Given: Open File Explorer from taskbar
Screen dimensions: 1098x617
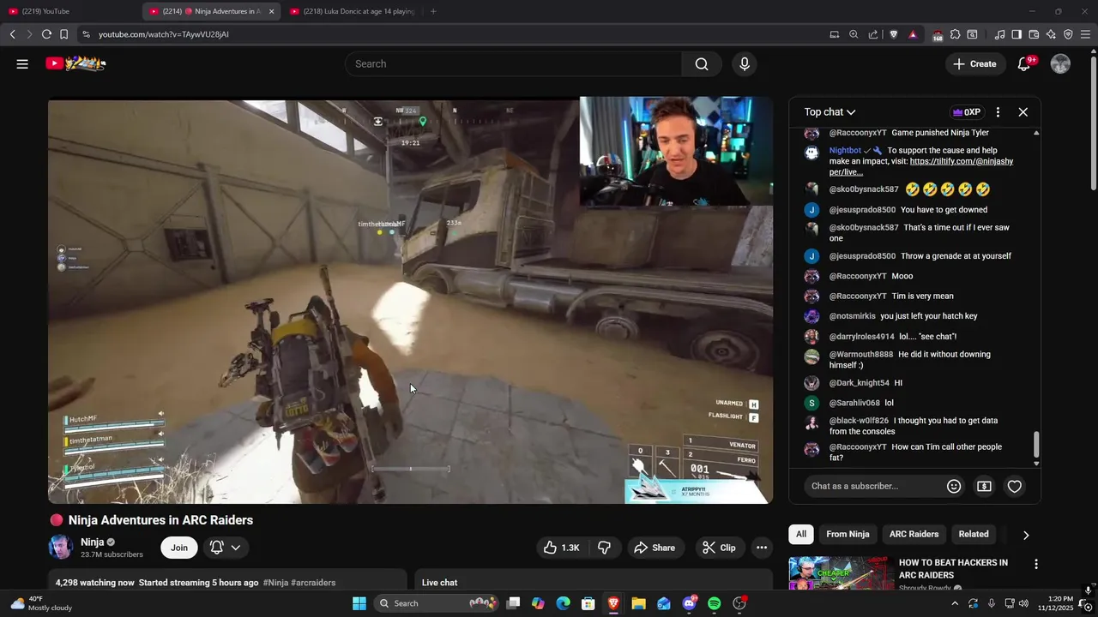Looking at the screenshot, I should 638,603.
